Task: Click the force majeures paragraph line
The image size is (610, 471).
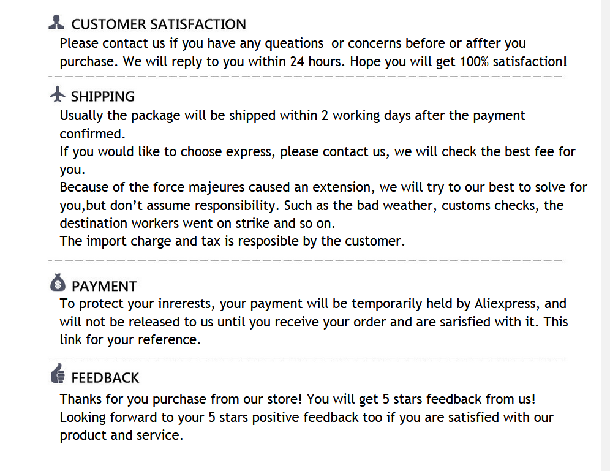Action: (323, 187)
